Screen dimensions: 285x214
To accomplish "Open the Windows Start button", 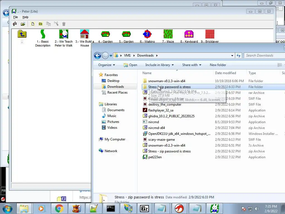I will [7, 208].
